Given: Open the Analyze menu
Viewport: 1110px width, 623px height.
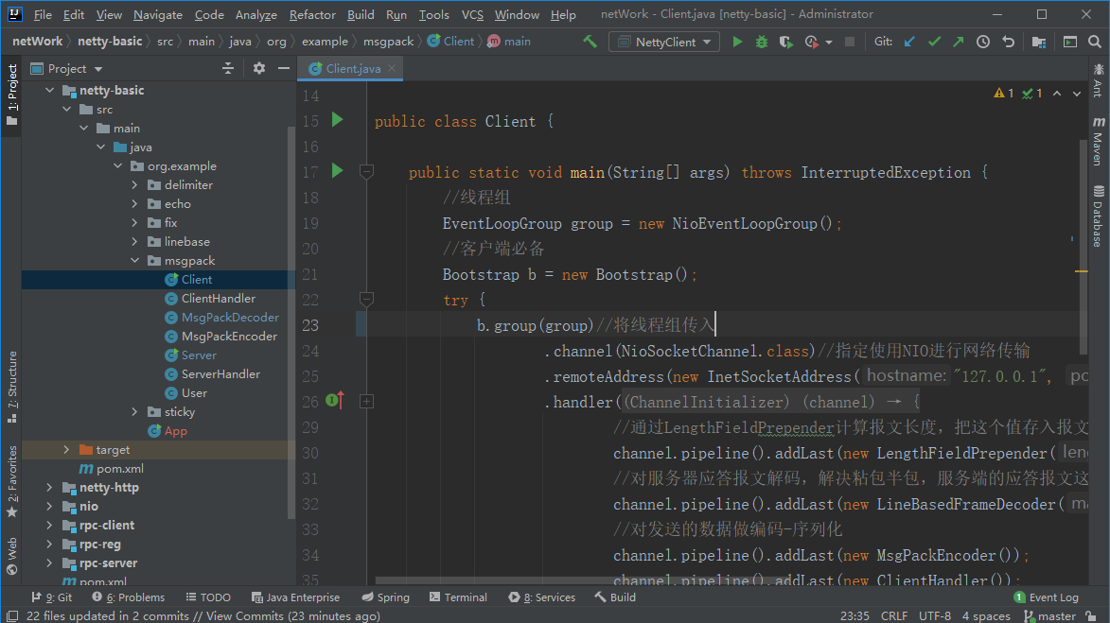Looking at the screenshot, I should [255, 14].
